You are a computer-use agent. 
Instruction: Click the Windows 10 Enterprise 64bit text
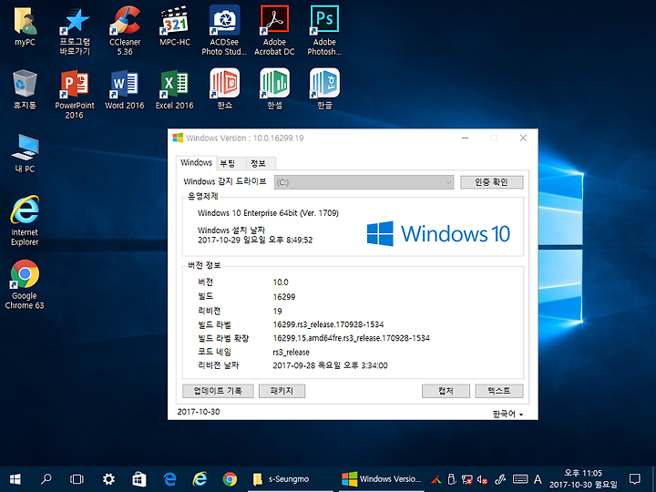click(268, 213)
